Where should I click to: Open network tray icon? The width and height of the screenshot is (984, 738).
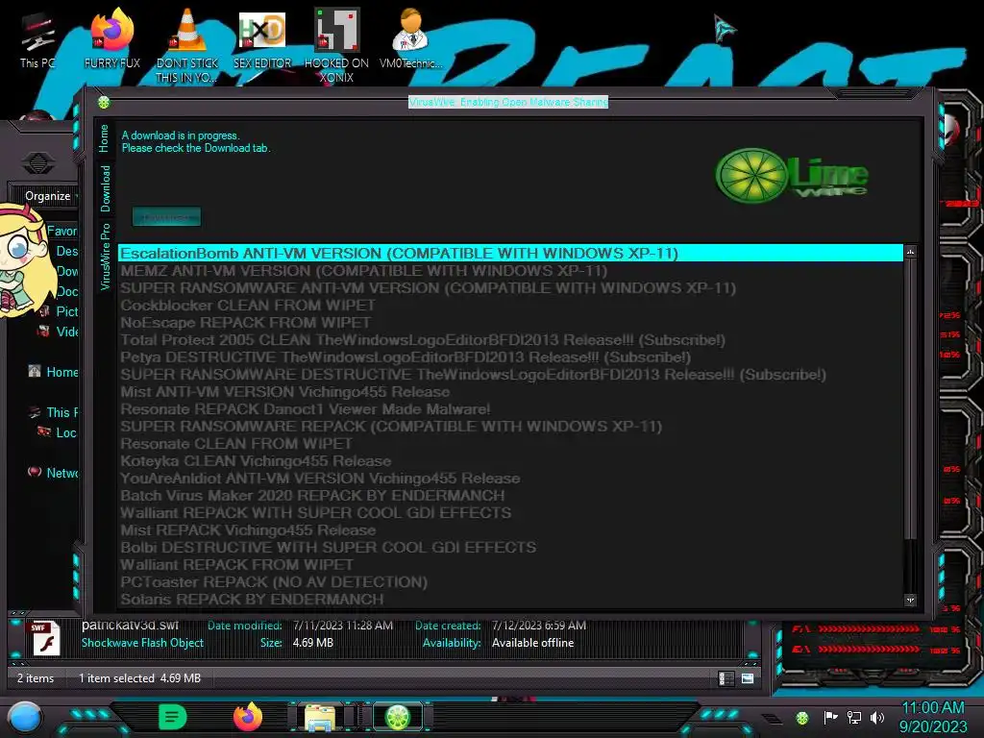pos(854,717)
